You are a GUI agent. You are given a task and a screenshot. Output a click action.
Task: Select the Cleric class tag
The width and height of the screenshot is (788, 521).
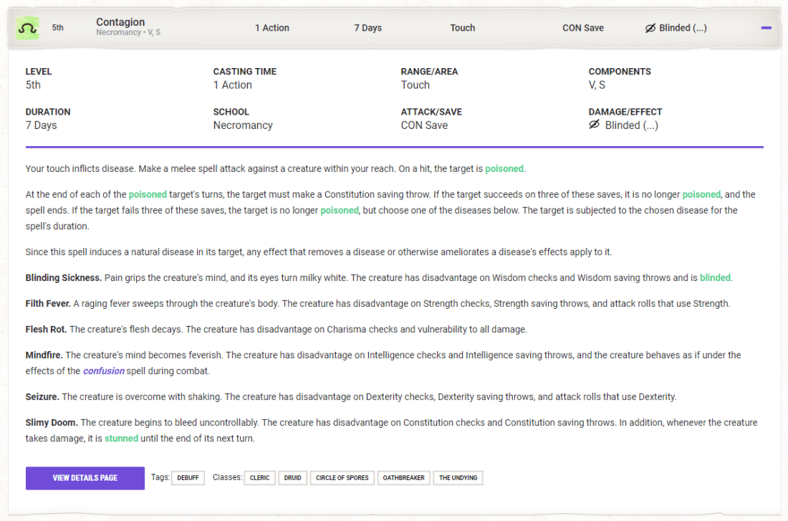point(259,478)
